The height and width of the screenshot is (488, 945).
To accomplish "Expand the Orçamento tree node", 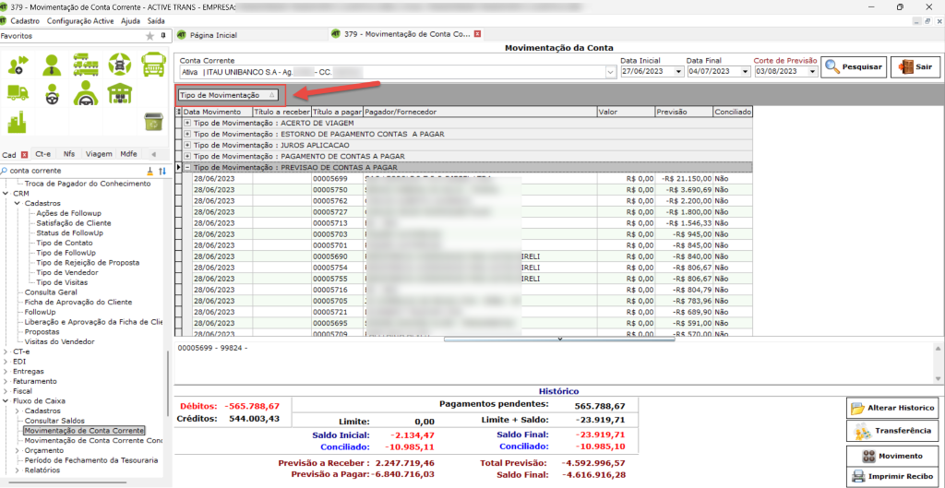I will (x=18, y=450).
